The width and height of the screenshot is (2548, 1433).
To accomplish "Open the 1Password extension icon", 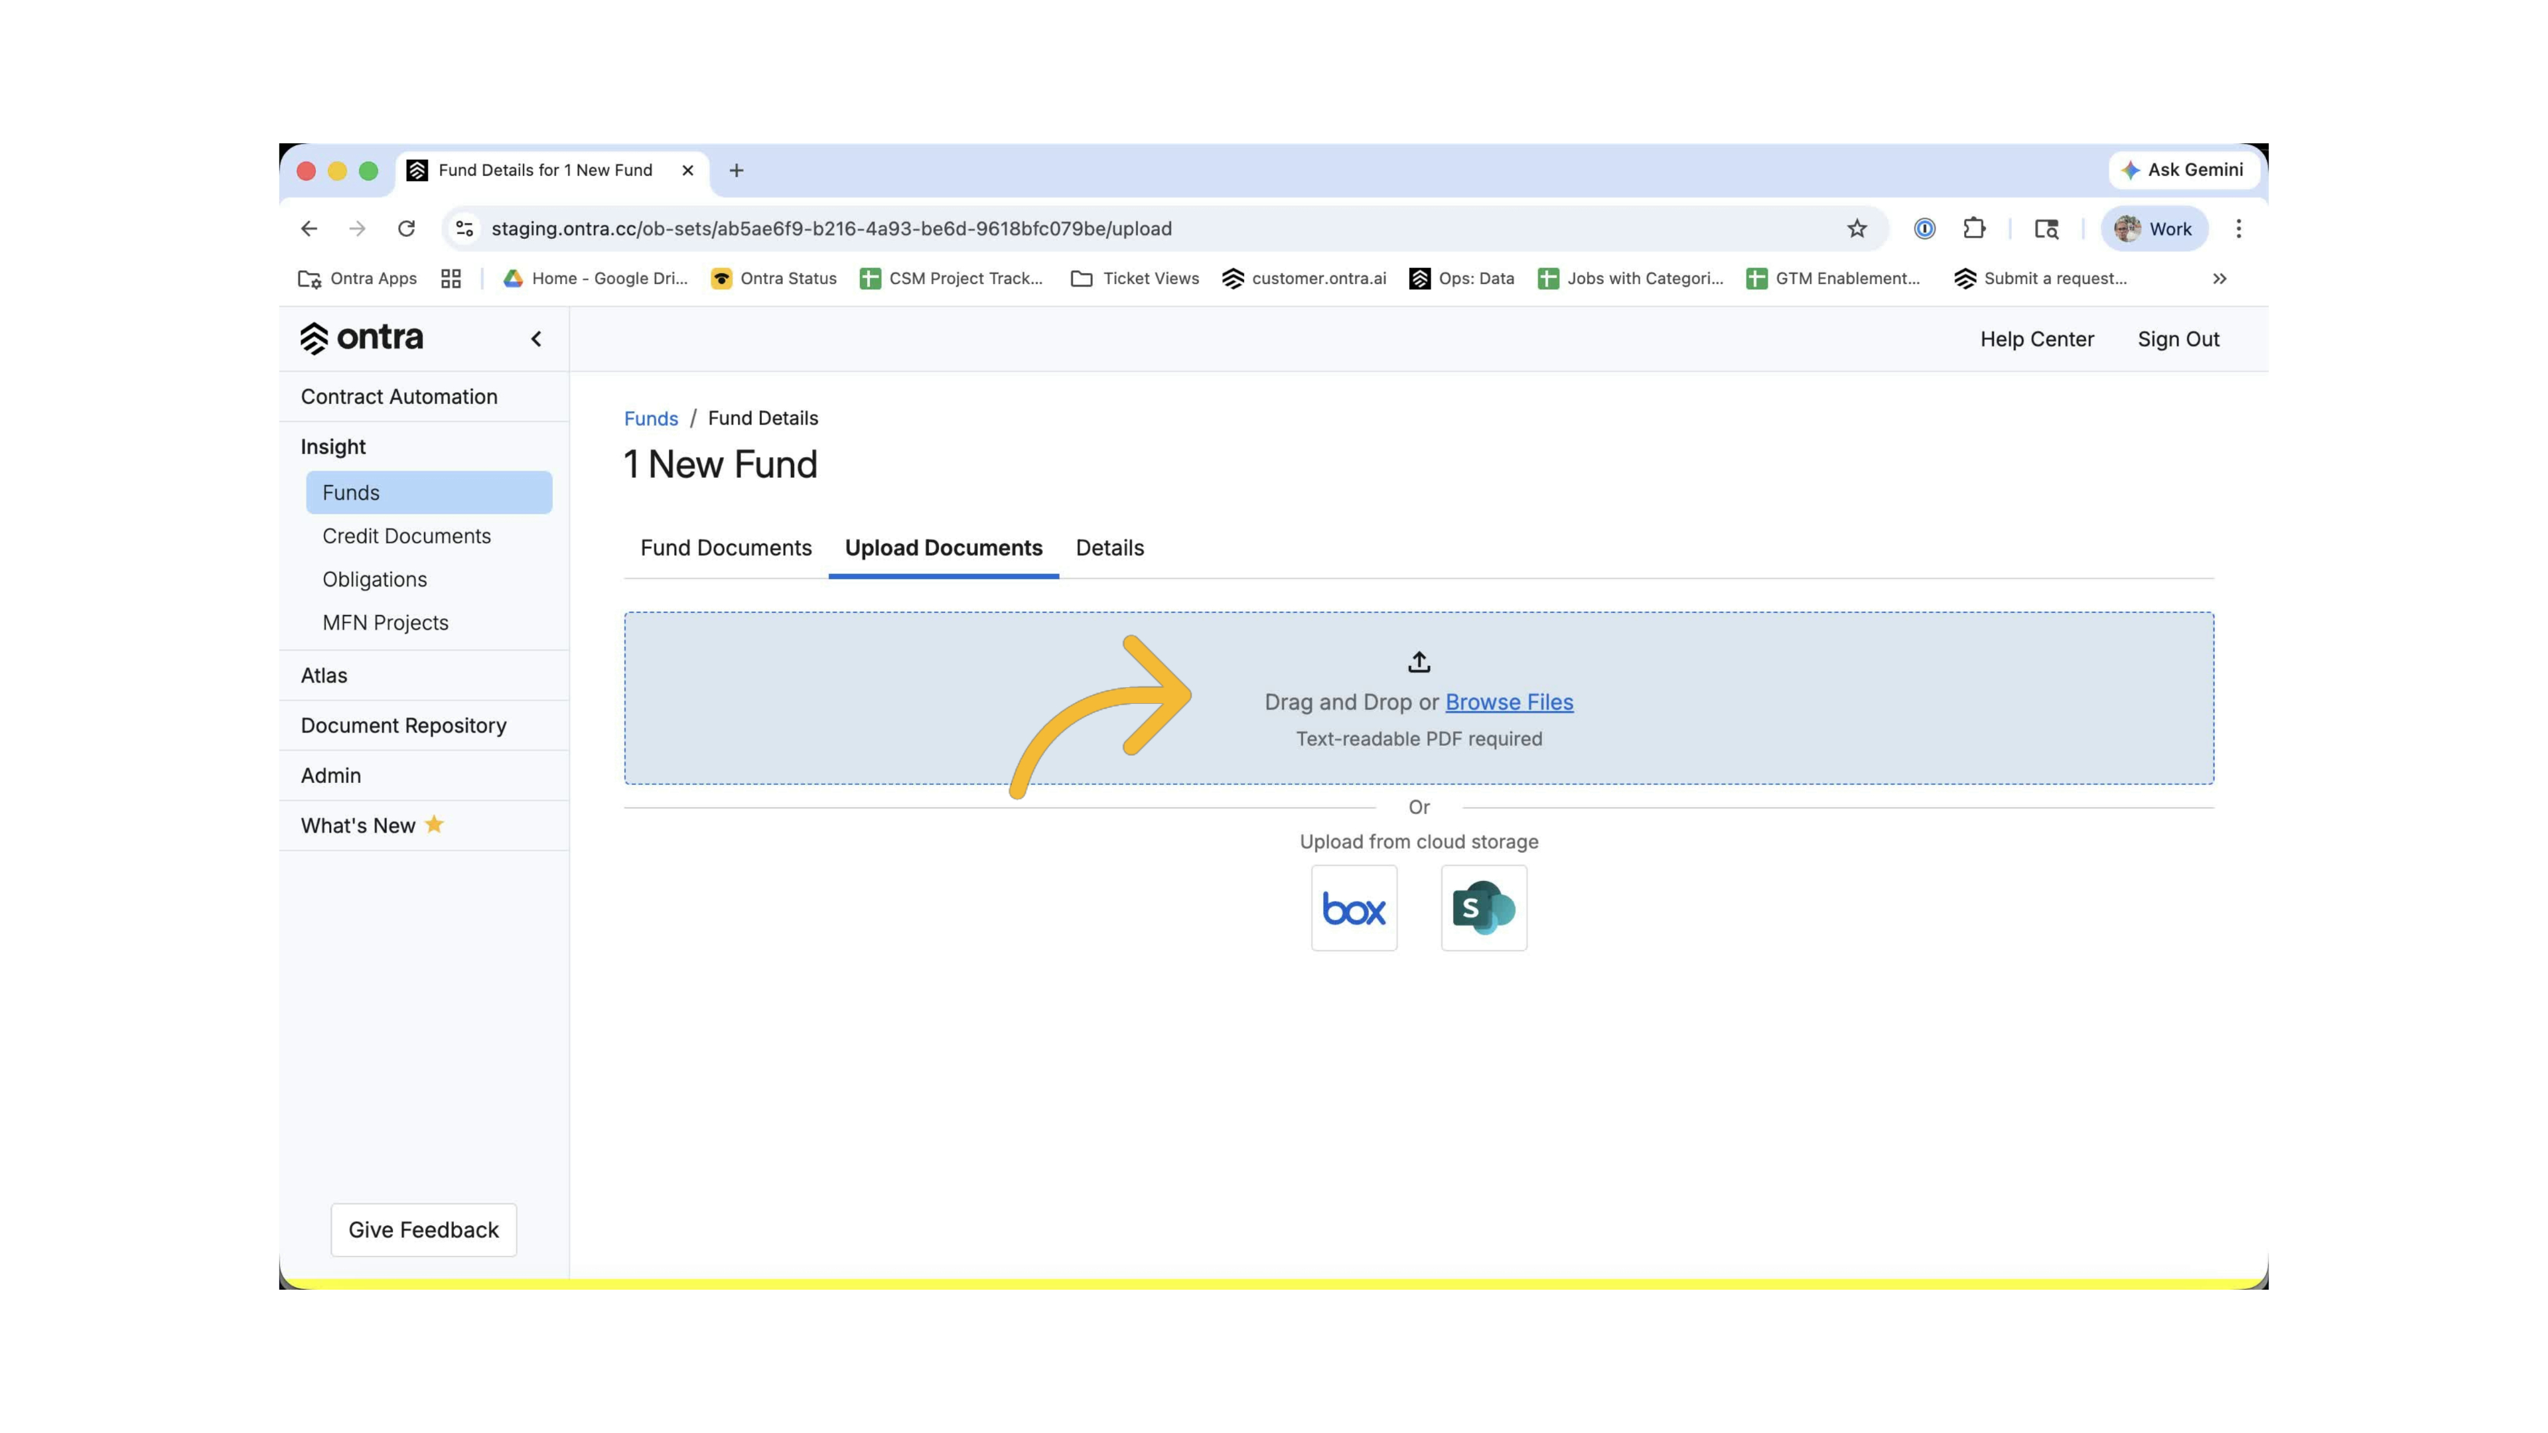I will [1924, 228].
